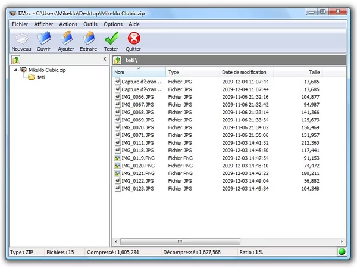The height and width of the screenshot is (268, 357).
Task: Open the Outils menu
Action: tap(90, 24)
